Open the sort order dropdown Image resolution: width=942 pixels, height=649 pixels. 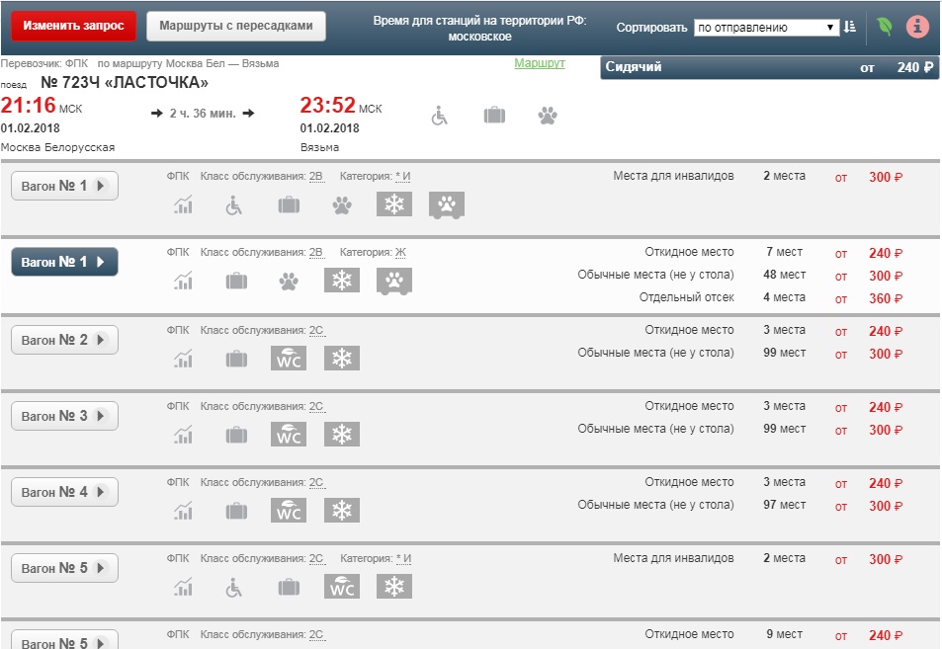[766, 28]
